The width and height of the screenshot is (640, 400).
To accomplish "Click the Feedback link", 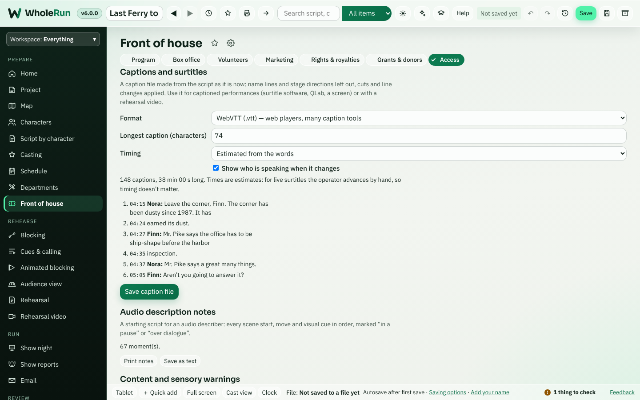I will (x=622, y=392).
